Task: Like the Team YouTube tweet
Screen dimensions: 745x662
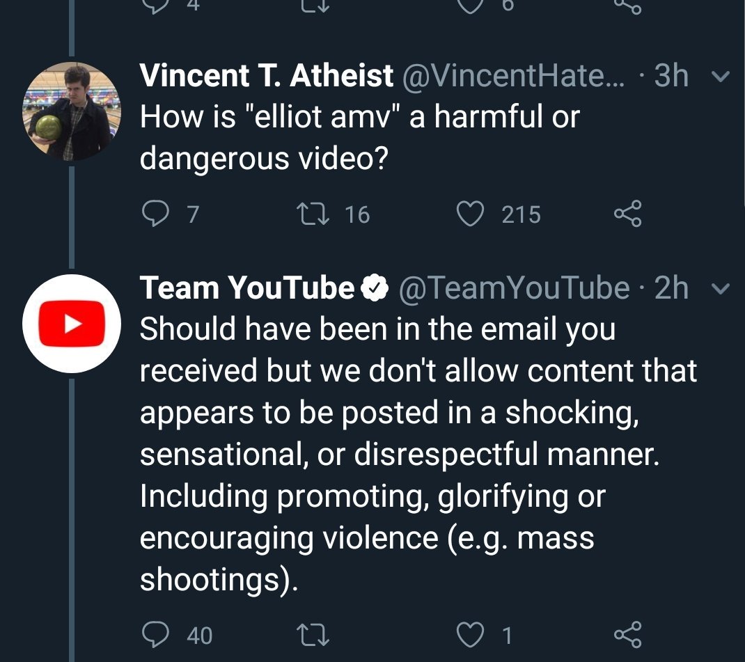Action: point(469,634)
